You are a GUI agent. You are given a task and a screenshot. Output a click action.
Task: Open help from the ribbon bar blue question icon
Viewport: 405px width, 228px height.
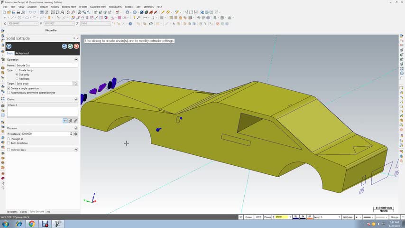pos(130,24)
